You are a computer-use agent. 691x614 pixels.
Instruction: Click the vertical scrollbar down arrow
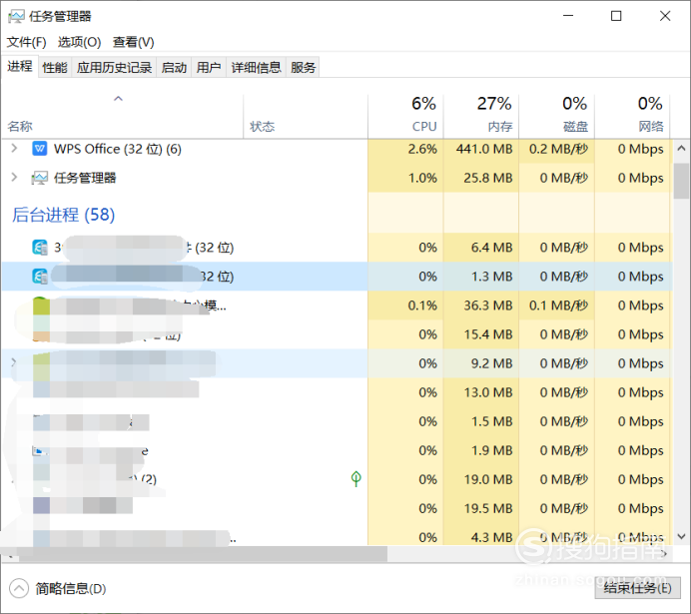coord(681,536)
